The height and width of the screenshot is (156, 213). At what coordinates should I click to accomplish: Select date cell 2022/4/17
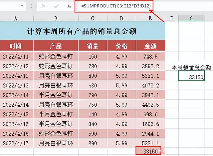click(x=16, y=143)
